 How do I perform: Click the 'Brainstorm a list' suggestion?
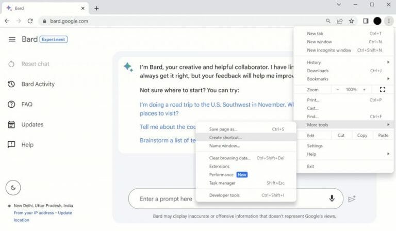168,140
